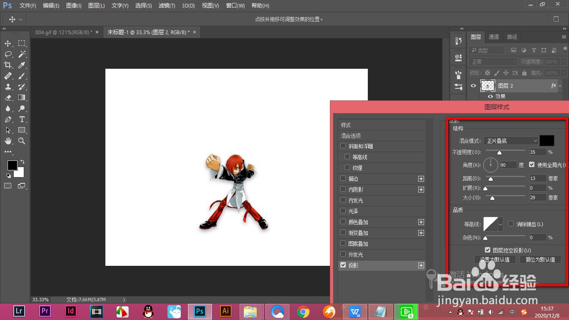Switch to the 通道 channels tab
569x320 pixels.
[494, 37]
